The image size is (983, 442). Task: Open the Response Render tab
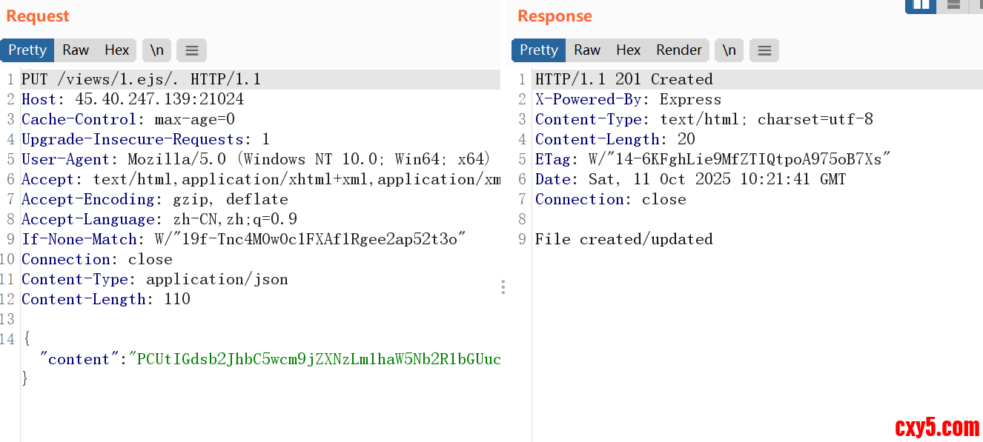point(679,50)
